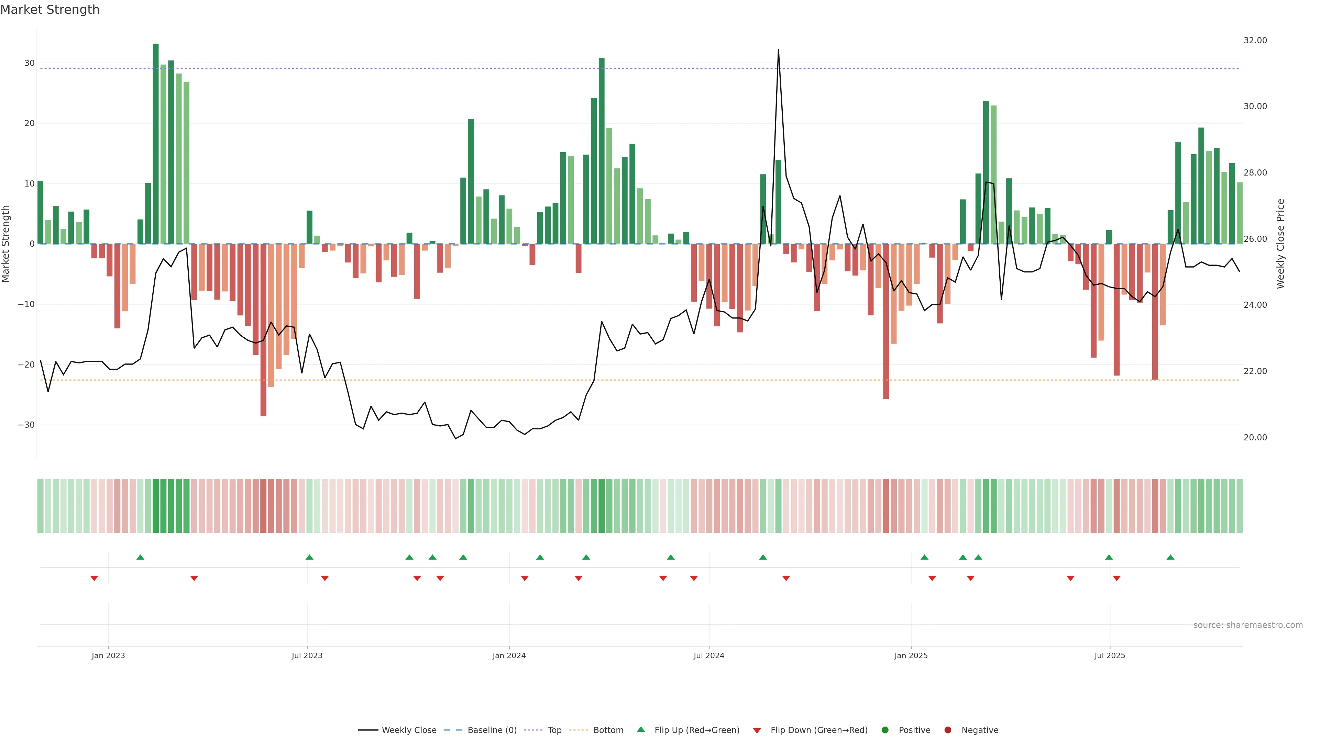Click the Flip Up green triangle legend icon
This screenshot has height=742, width=1320.
(640, 730)
